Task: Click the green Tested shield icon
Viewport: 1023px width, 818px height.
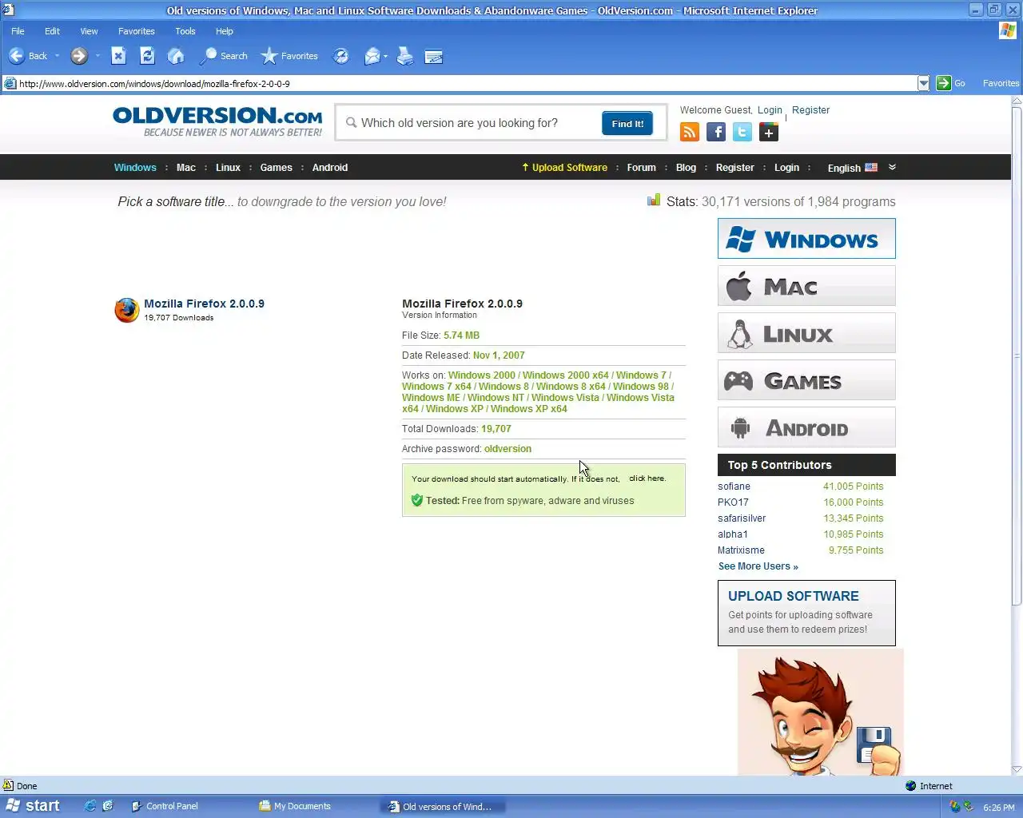Action: coord(416,500)
